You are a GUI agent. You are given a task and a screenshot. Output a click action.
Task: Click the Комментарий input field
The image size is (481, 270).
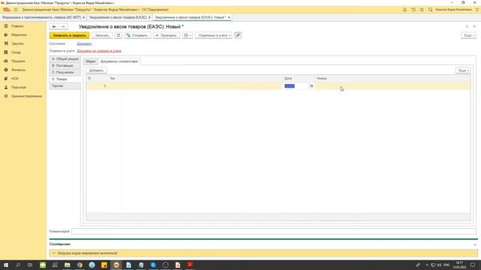pos(274,232)
